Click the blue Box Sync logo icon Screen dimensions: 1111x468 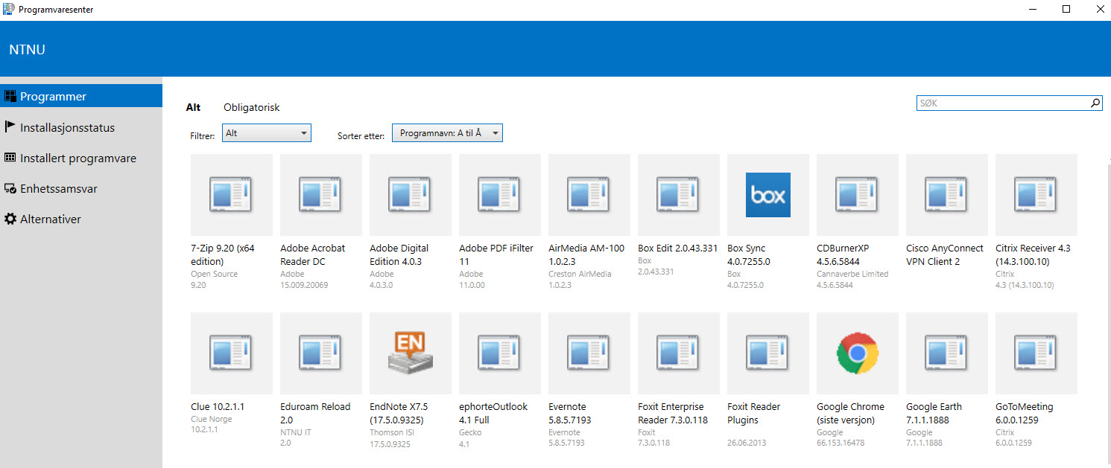click(768, 195)
